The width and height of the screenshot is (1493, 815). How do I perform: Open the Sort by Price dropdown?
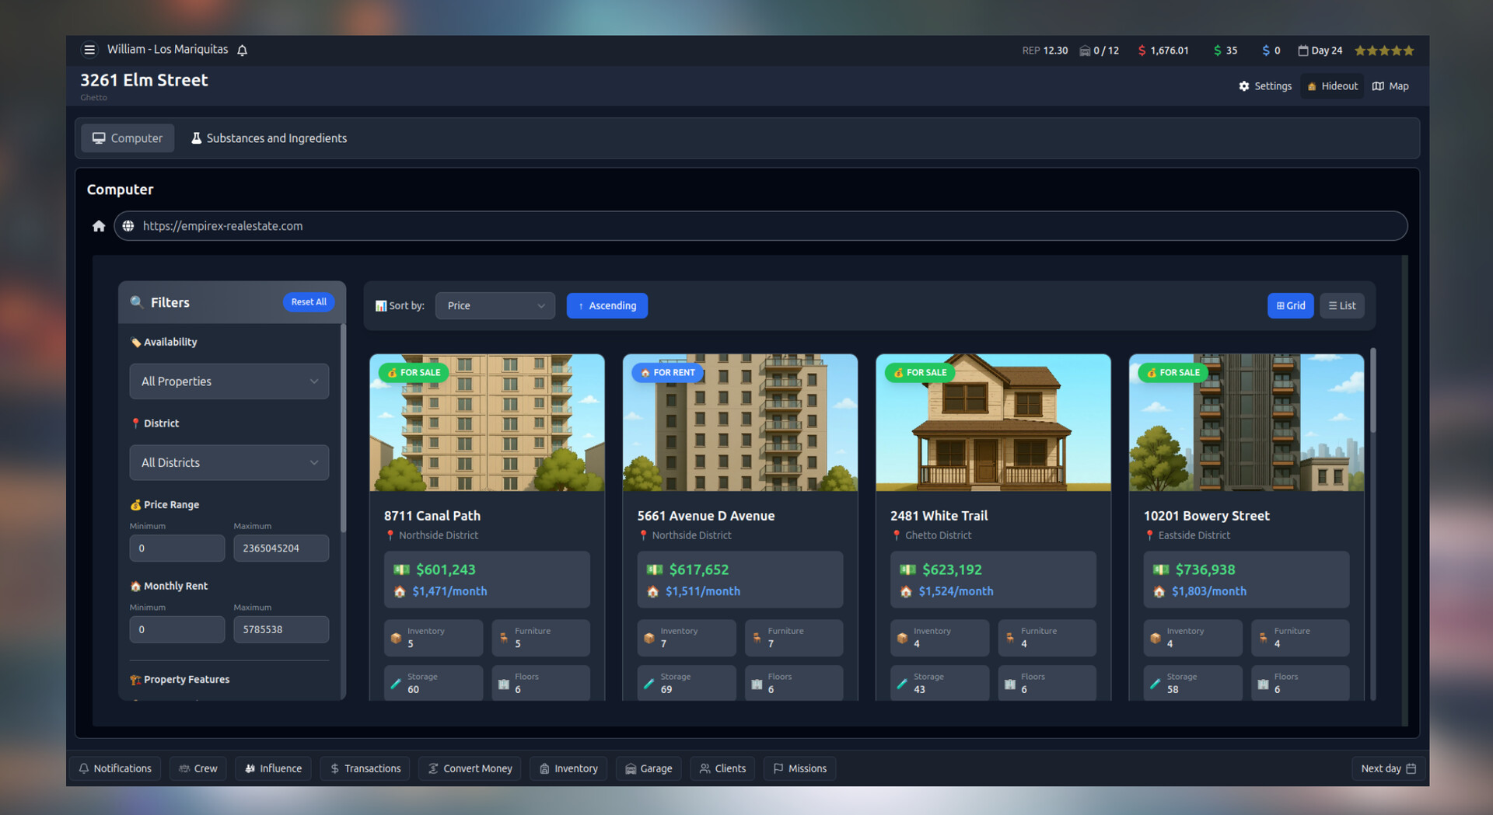click(495, 305)
